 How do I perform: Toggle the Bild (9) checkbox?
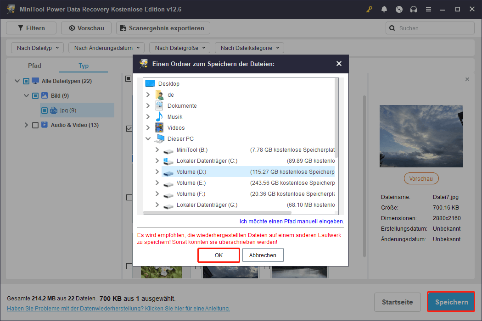[x=35, y=96]
